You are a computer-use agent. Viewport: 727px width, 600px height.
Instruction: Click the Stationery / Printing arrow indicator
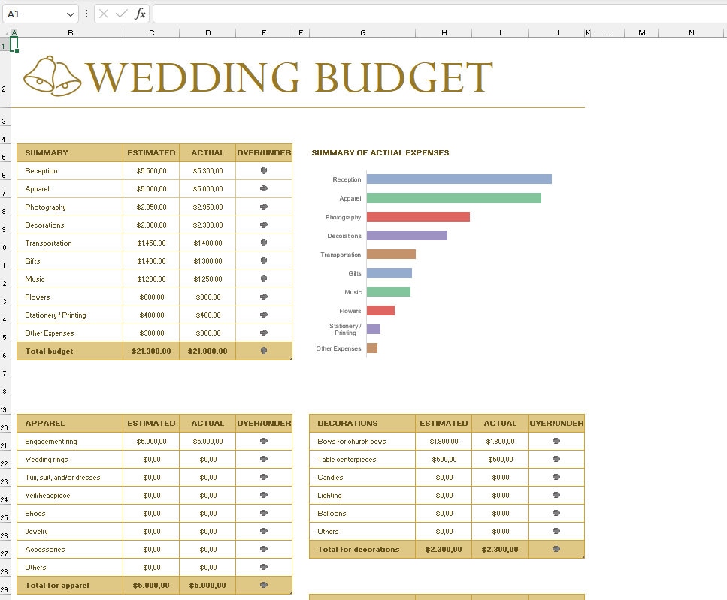pos(264,315)
